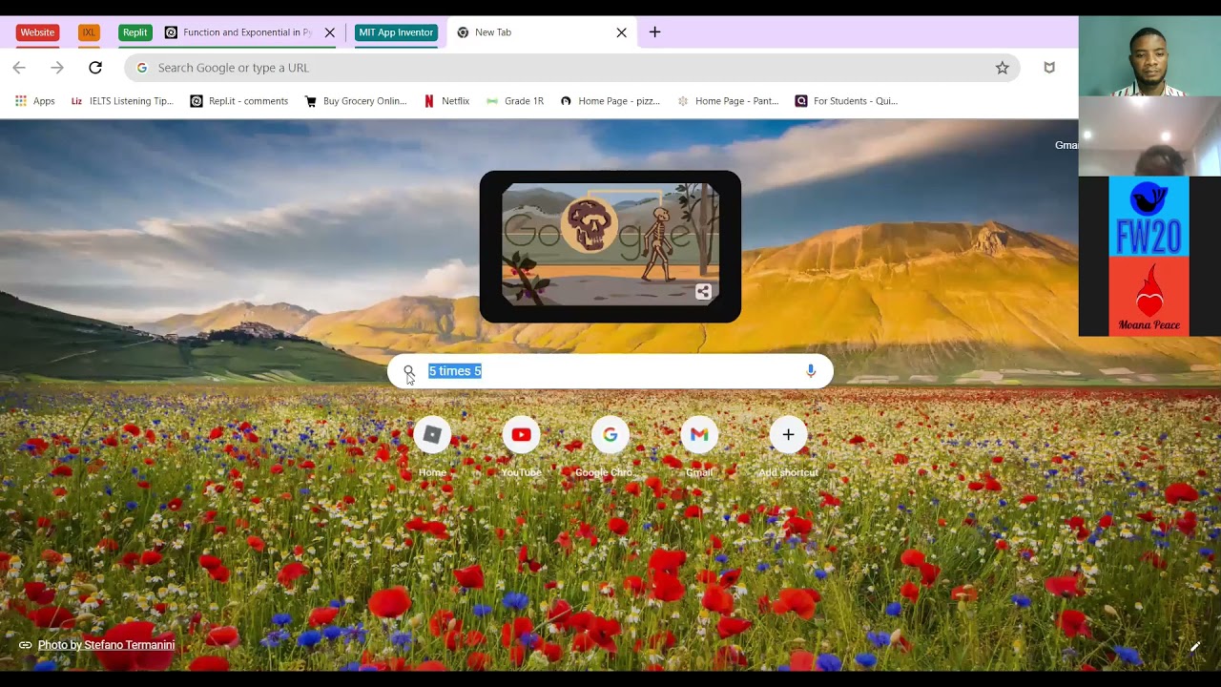Click the search magnifier icon

pos(409,371)
